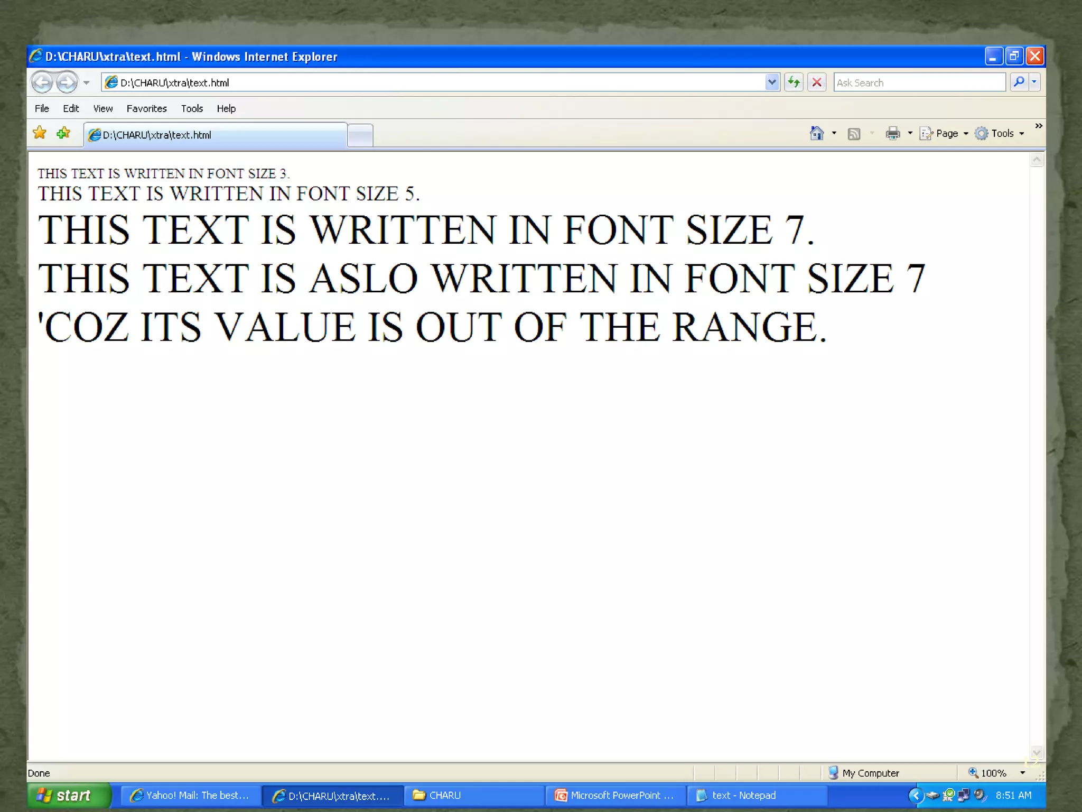Switch to text - Notepad taskbar button

click(755, 795)
